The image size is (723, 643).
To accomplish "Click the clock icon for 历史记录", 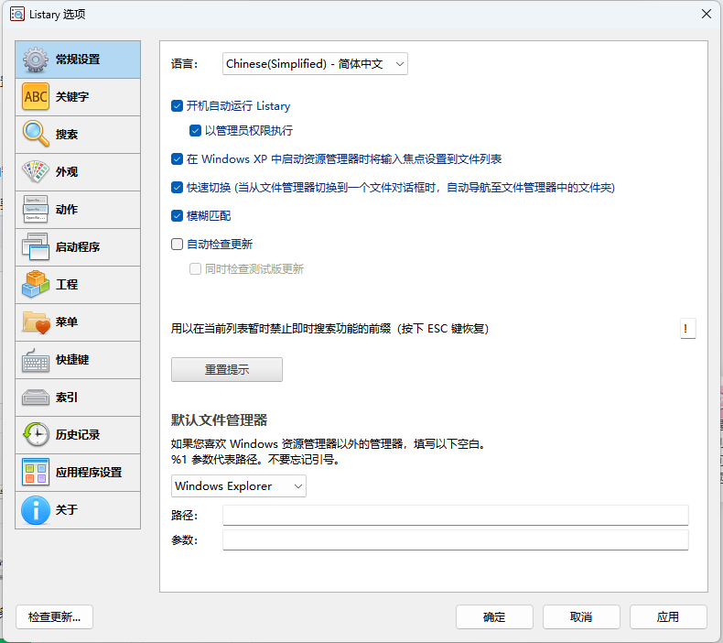I will (x=36, y=435).
